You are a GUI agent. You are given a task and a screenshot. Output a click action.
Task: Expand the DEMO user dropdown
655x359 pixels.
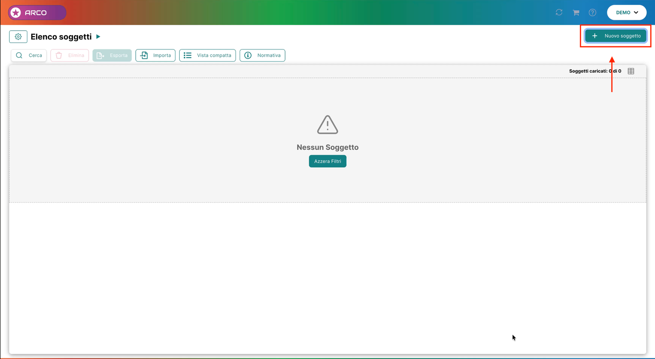[627, 12]
